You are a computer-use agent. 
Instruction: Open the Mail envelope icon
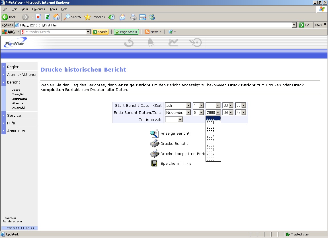pos(123,17)
